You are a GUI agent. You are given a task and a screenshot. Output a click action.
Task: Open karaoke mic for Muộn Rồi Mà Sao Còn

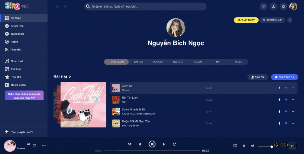click(x=279, y=123)
